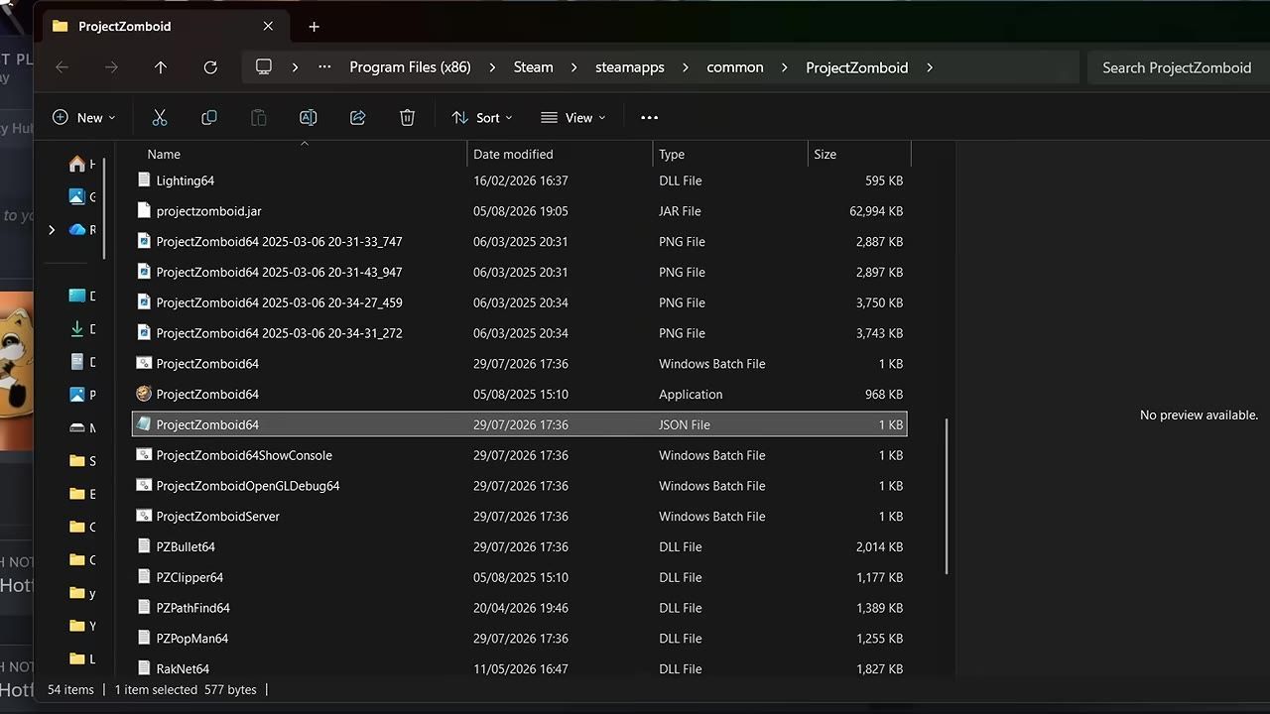Click the This PC monitor icon in address bar
The image size is (1270, 714).
[264, 67]
